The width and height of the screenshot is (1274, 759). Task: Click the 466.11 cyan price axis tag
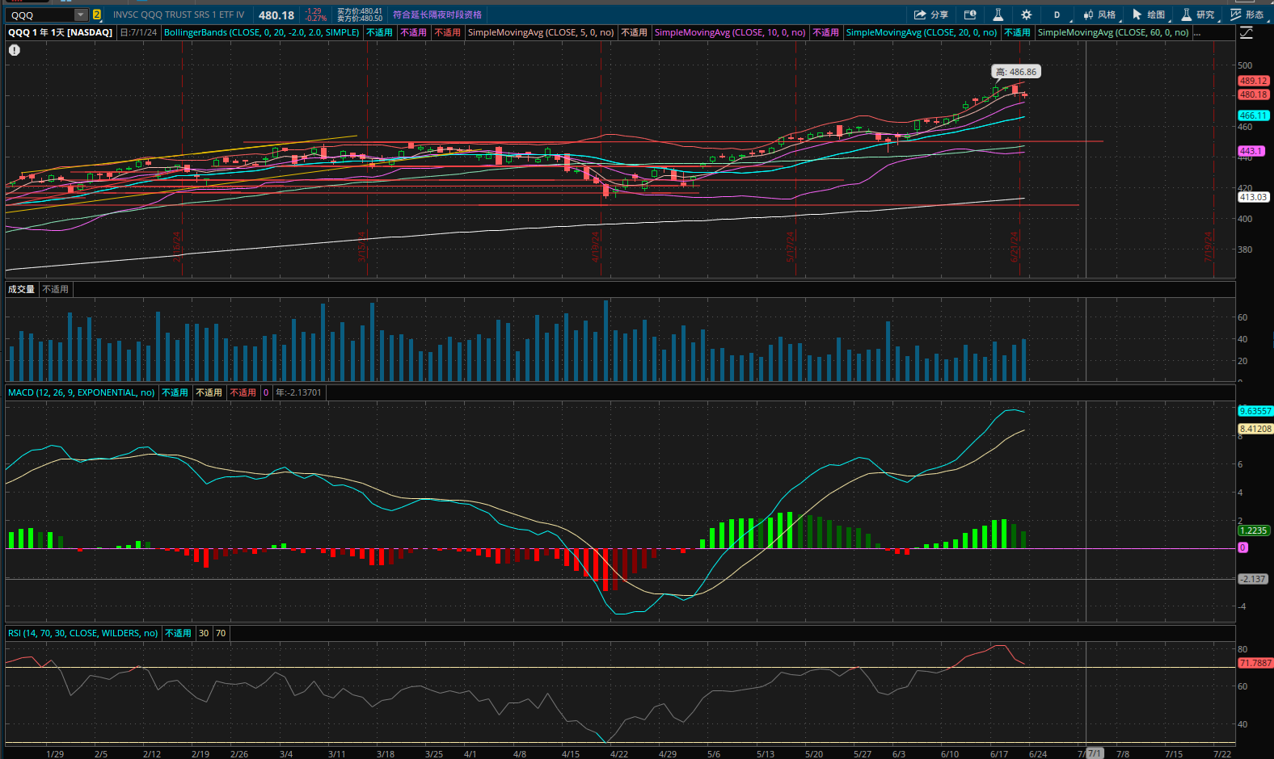1254,115
